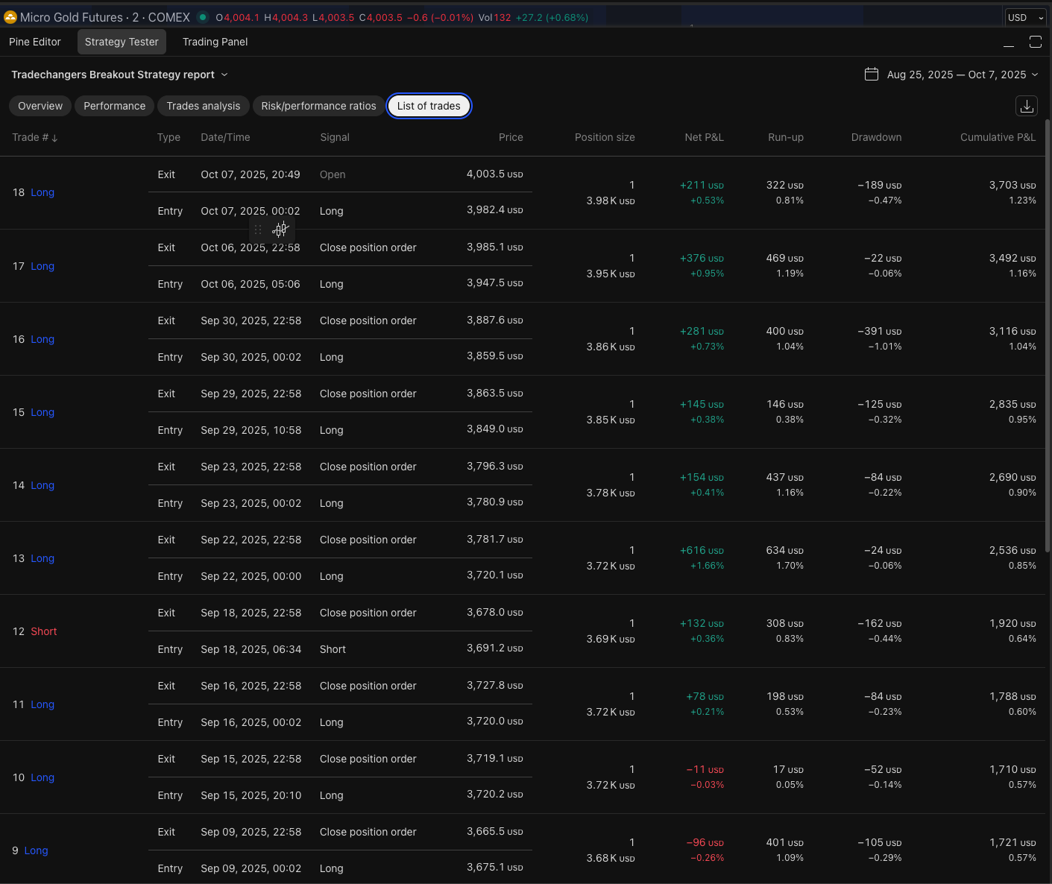Open the Risk/performance ratios section

pos(318,106)
